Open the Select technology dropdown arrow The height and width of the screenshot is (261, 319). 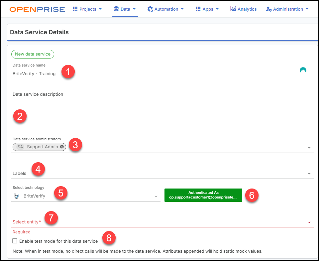156,196
